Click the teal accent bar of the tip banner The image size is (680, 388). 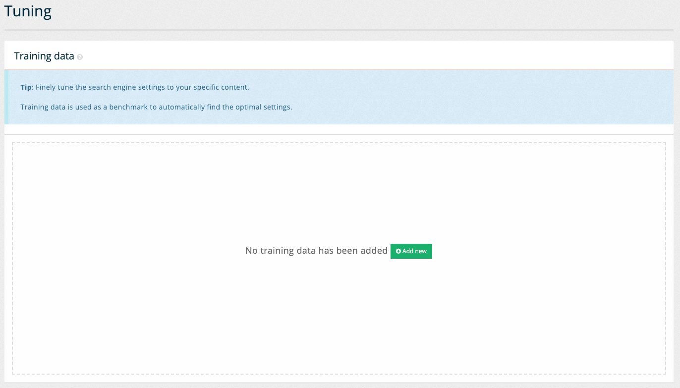[x=7, y=97]
